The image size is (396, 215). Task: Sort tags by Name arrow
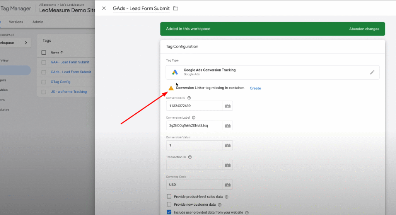tap(62, 53)
